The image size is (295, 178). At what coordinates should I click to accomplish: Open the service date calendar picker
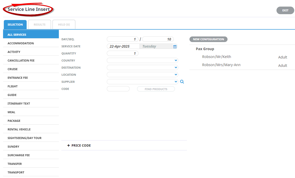coord(175,46)
